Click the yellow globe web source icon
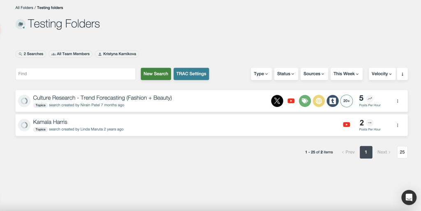The height and width of the screenshot is (211, 421). (319, 101)
